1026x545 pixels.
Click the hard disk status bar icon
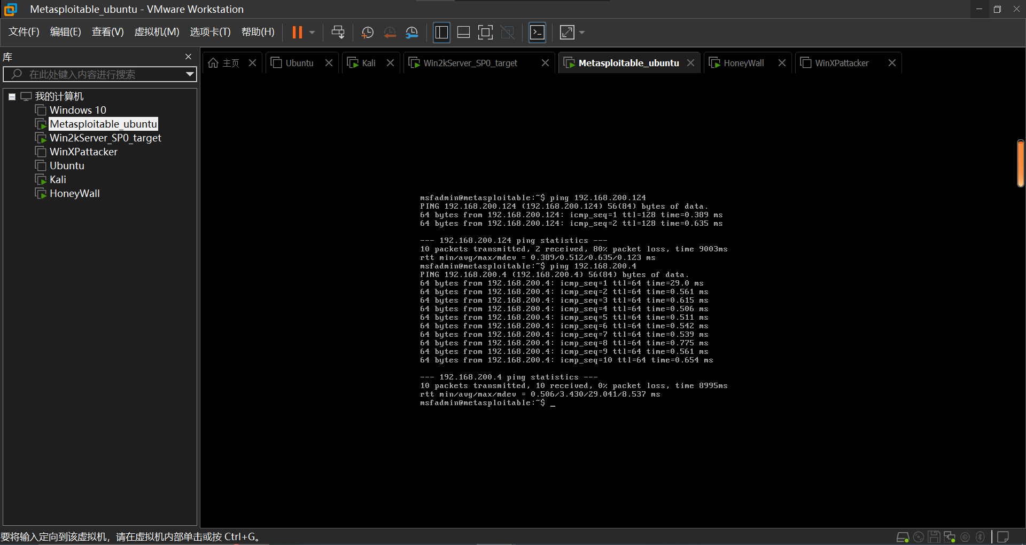coord(903,537)
